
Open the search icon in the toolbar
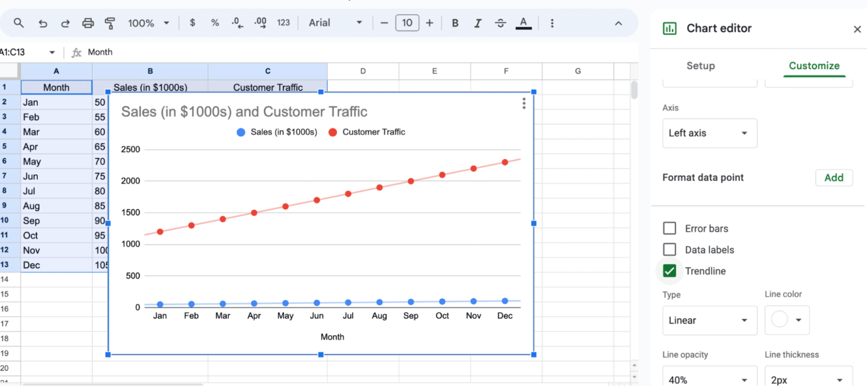click(x=18, y=23)
